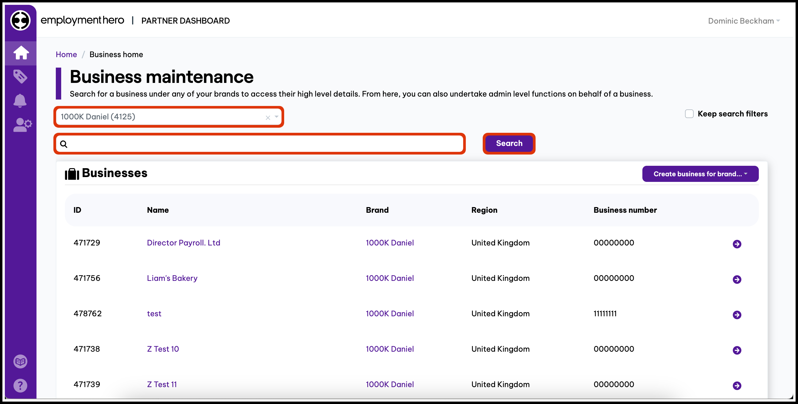This screenshot has width=798, height=404.
Task: Open the notifications bell icon
Action: [20, 100]
